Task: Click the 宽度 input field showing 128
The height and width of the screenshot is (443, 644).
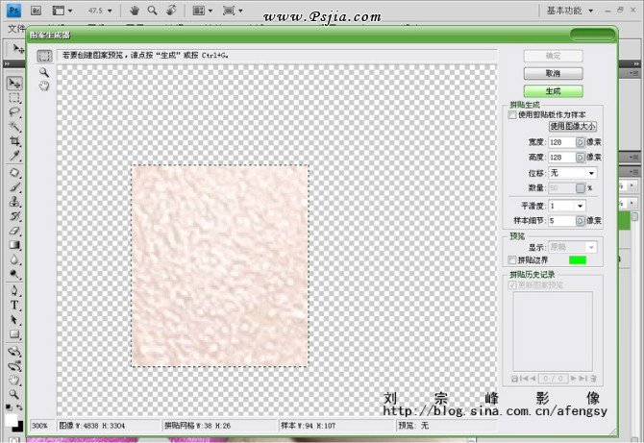Action: pos(562,142)
